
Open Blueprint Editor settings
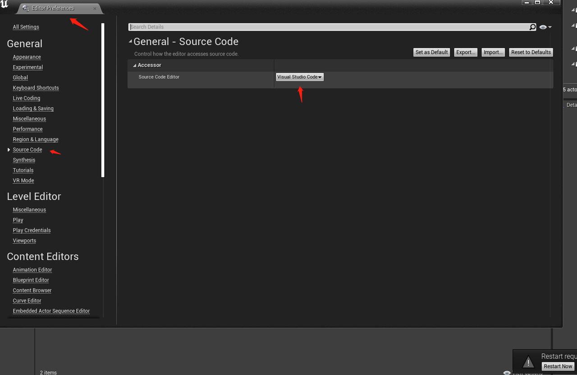point(31,280)
